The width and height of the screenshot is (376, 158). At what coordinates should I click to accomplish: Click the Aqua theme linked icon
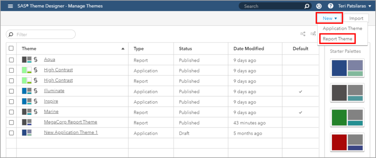[x=36, y=59]
